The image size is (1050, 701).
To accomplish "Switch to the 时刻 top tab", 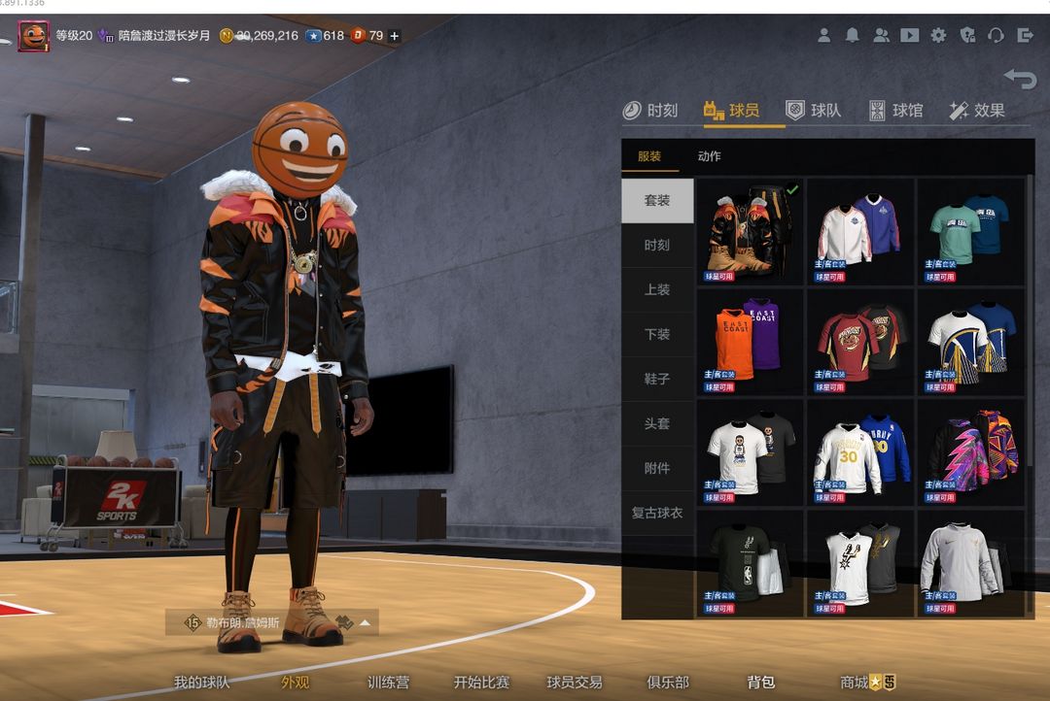I will coord(650,111).
